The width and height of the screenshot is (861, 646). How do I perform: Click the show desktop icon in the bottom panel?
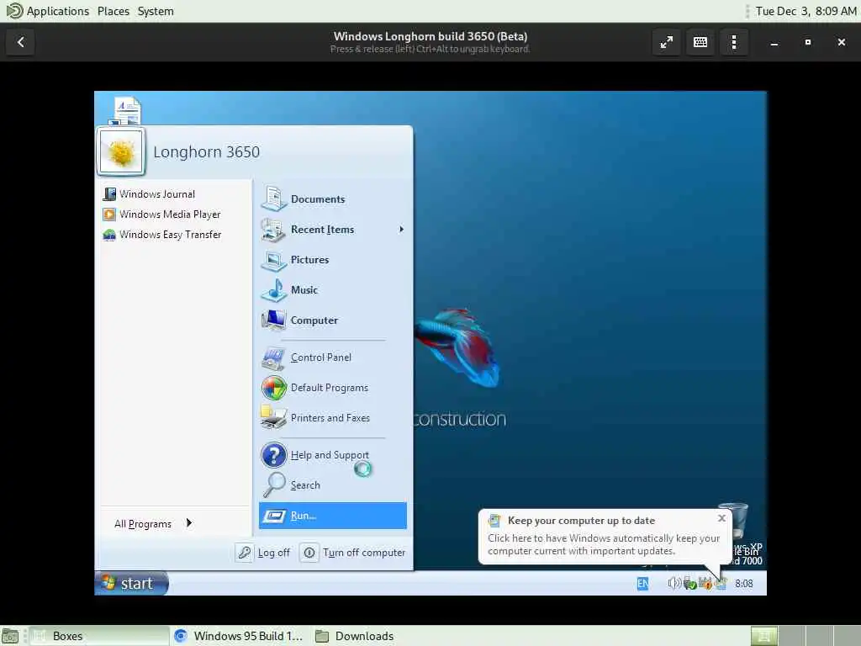(10, 636)
